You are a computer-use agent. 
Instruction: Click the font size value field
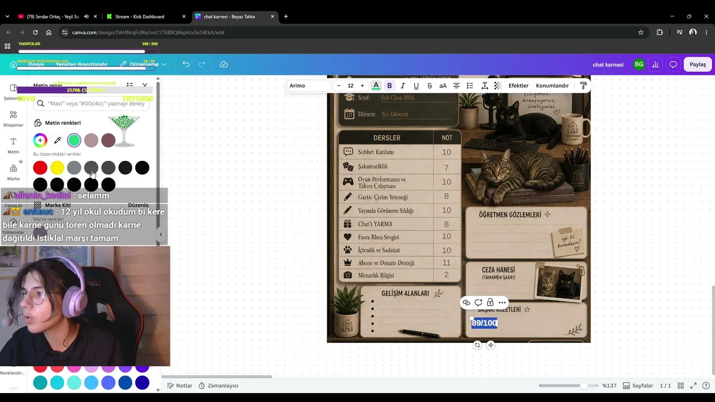pyautogui.click(x=350, y=85)
